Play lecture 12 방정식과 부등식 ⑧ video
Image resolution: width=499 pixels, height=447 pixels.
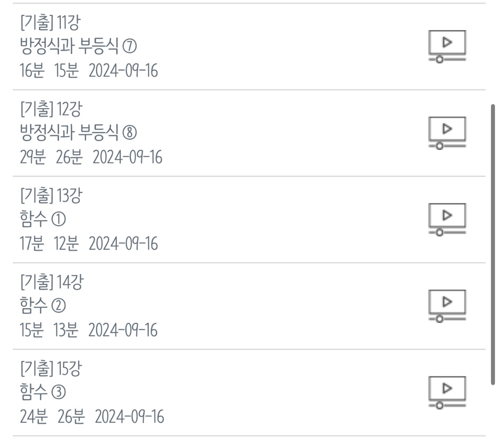447,134
